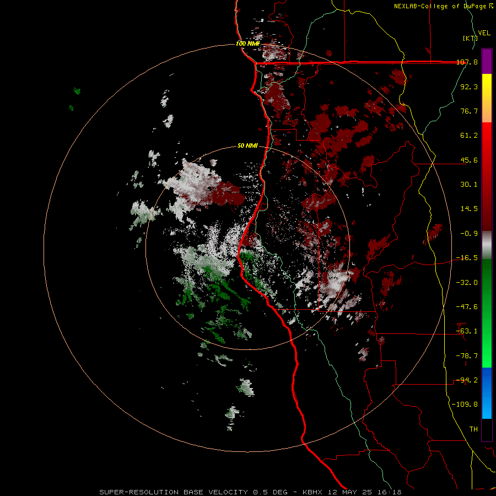Pick the red segment of the color bar
This screenshot has height=496, width=496.
[x=487, y=176]
